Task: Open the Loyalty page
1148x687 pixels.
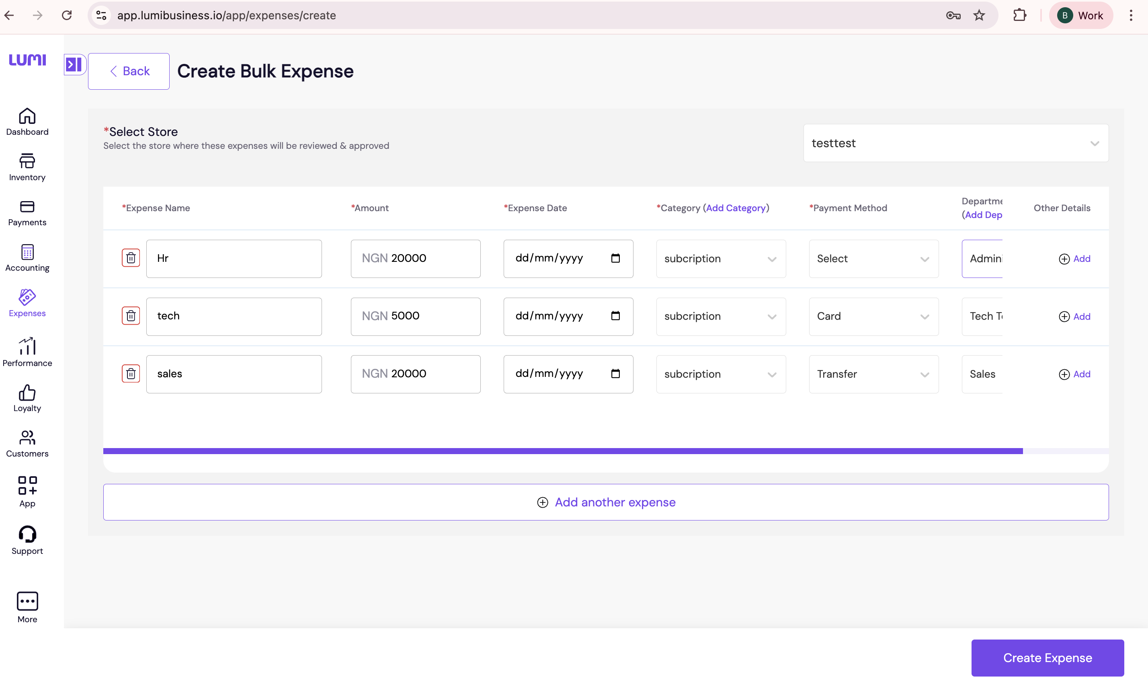Action: 27,398
